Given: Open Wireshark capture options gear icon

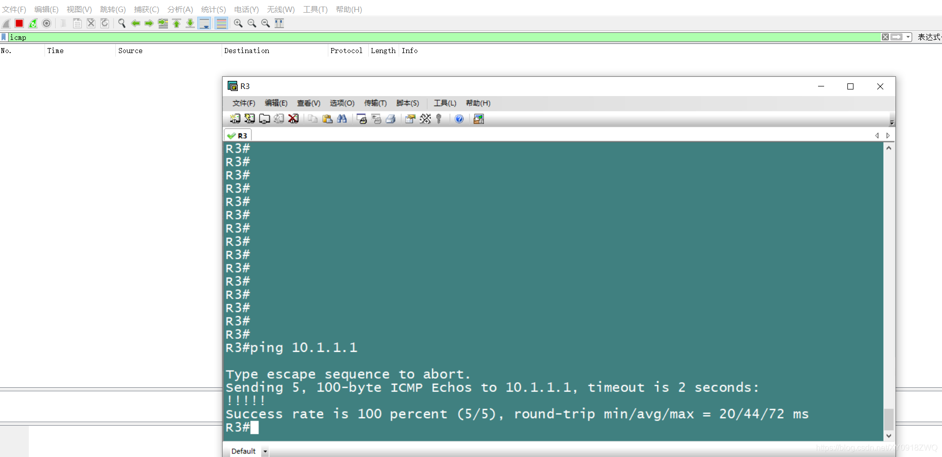Looking at the screenshot, I should tap(47, 23).
